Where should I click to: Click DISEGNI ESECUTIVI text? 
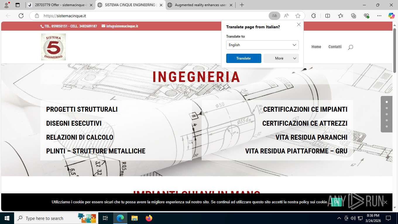point(74,123)
